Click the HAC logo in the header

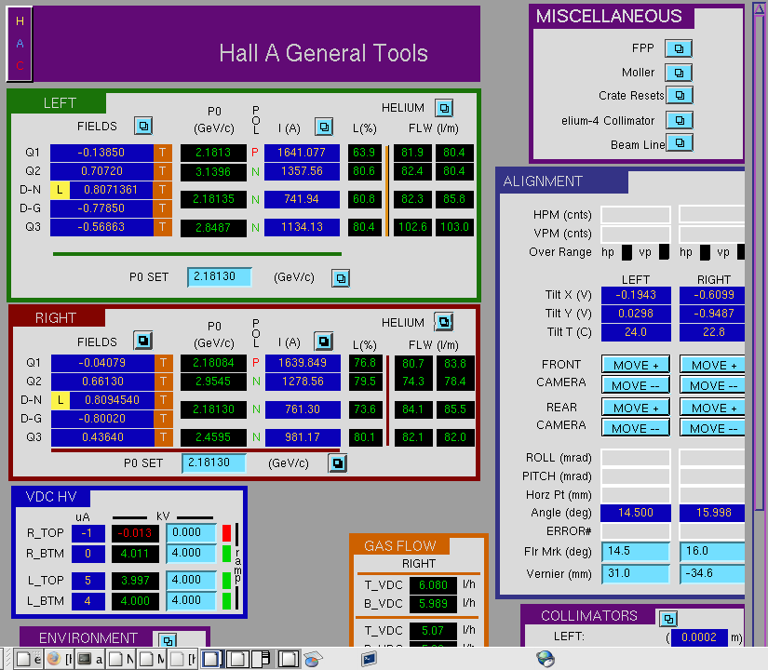20,44
